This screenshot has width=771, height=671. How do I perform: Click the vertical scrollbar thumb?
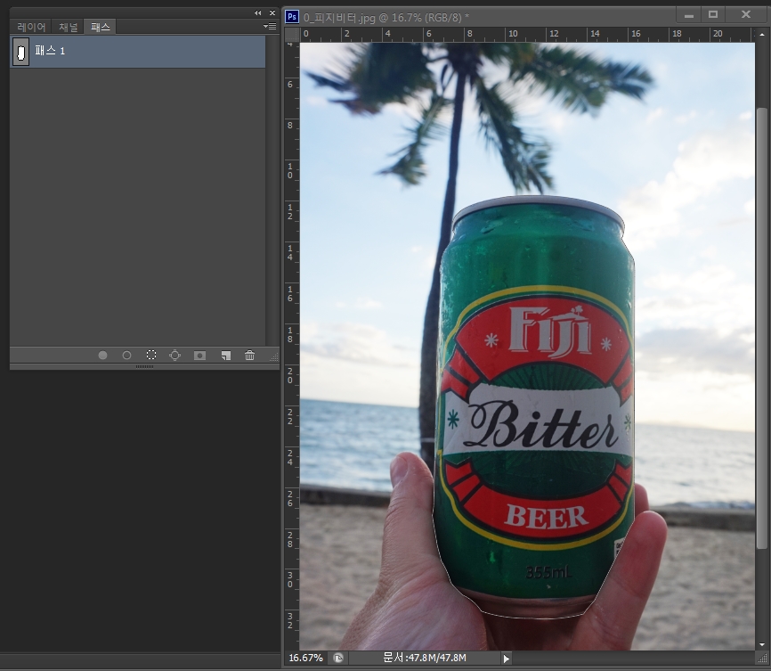762,328
